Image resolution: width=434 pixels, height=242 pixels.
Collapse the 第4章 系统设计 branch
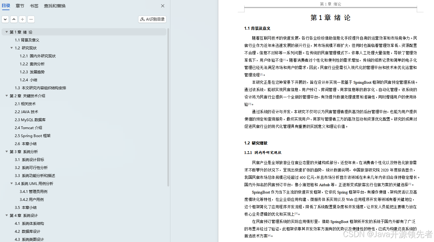[6, 215]
